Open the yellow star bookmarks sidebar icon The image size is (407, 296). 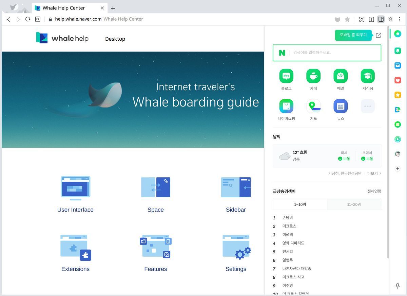tap(398, 95)
